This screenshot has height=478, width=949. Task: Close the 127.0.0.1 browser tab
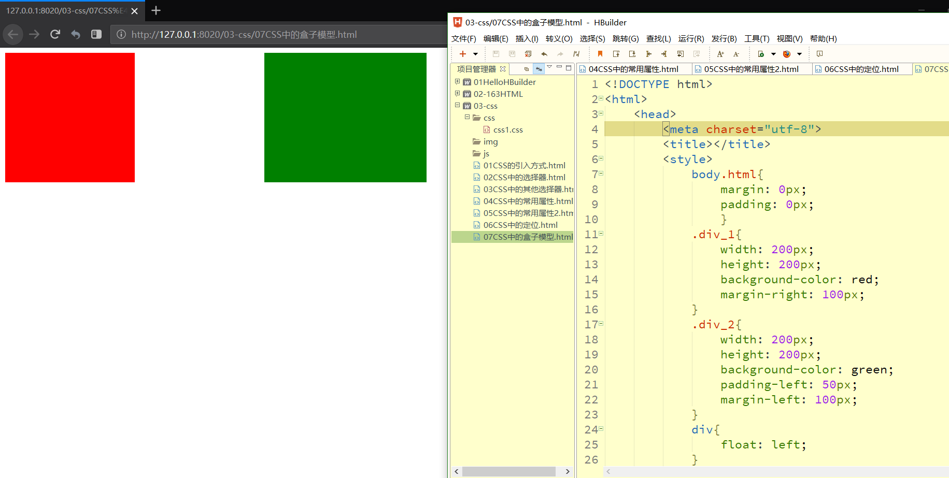tap(134, 11)
